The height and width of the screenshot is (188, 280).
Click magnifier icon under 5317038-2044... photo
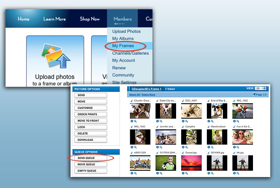pyautogui.click(x=161, y=173)
